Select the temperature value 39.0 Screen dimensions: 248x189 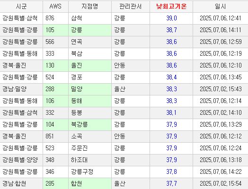(171, 18)
